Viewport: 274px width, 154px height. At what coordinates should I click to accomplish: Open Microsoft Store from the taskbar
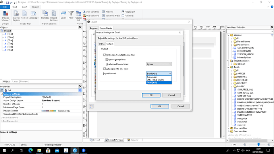click(x=48, y=150)
